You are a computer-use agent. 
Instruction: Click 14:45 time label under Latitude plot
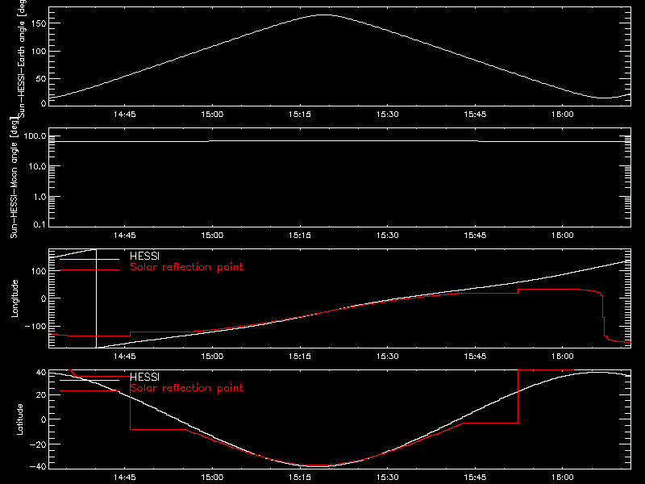tap(125, 478)
